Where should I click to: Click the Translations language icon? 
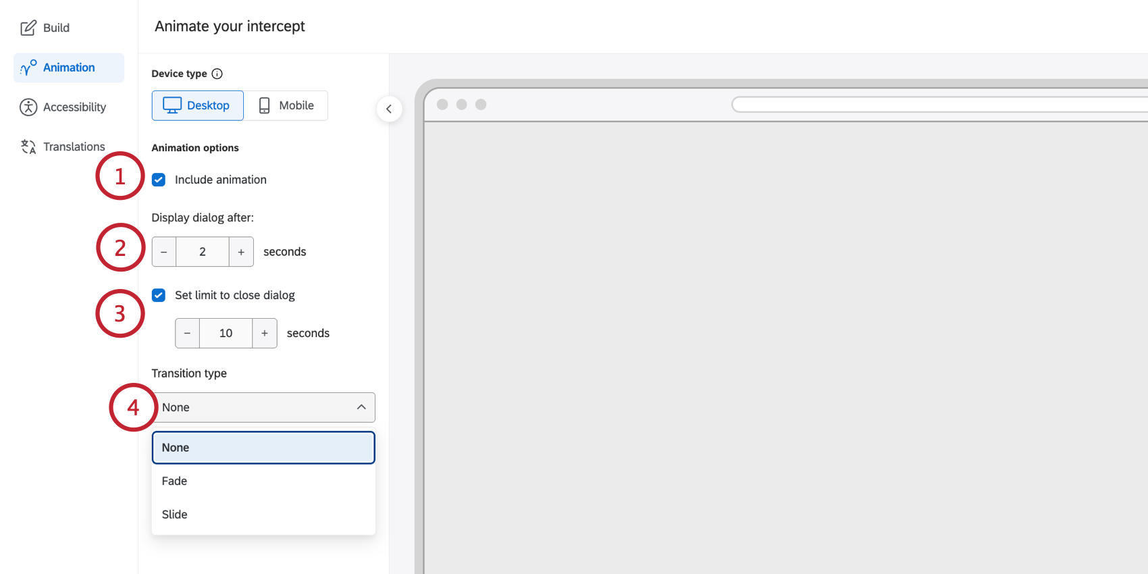(28, 147)
